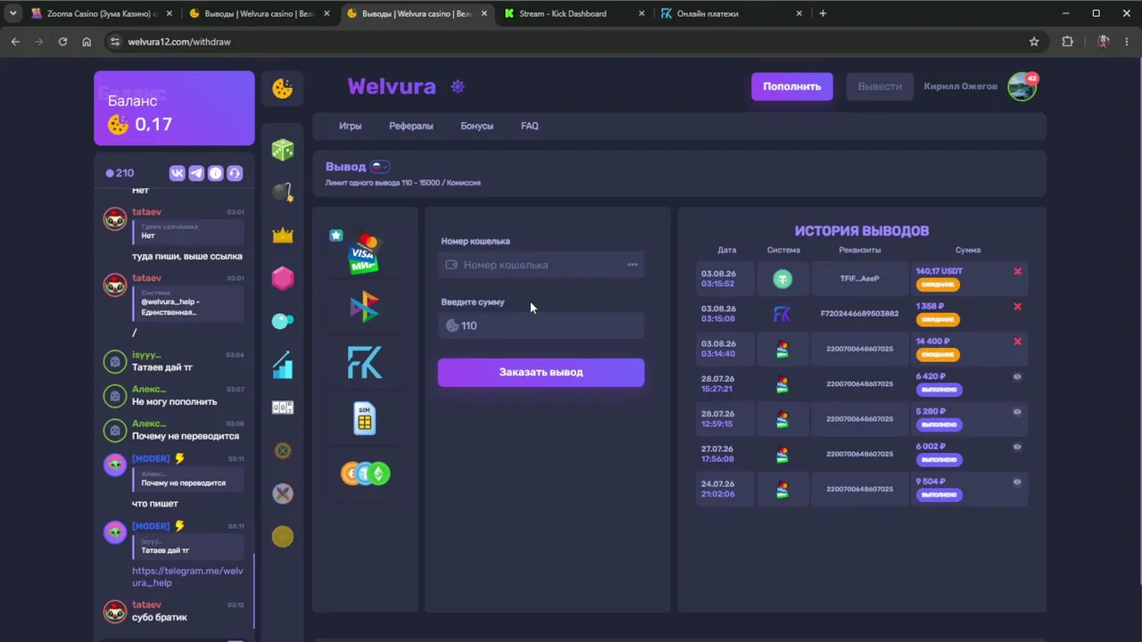Click the F7202446689503882 requisites cell
The image size is (1142, 642).
coord(860,314)
